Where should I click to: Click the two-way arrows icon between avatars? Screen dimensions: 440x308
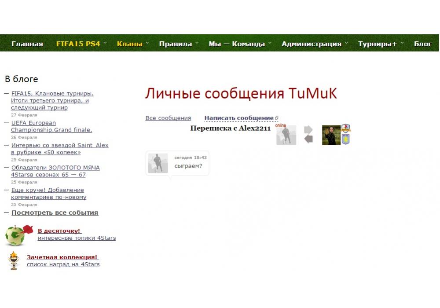[308, 135]
